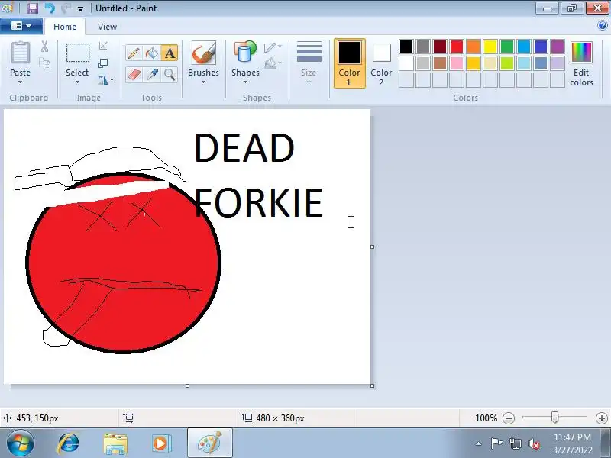Select the Magnifier tool

170,74
